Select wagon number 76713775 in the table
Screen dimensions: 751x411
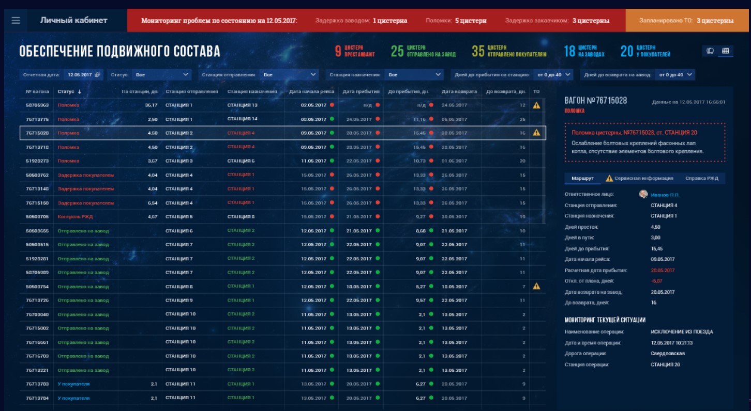37,119
